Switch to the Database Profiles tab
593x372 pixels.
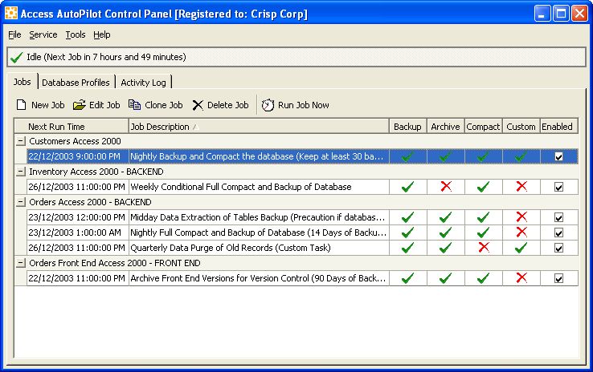coord(76,82)
